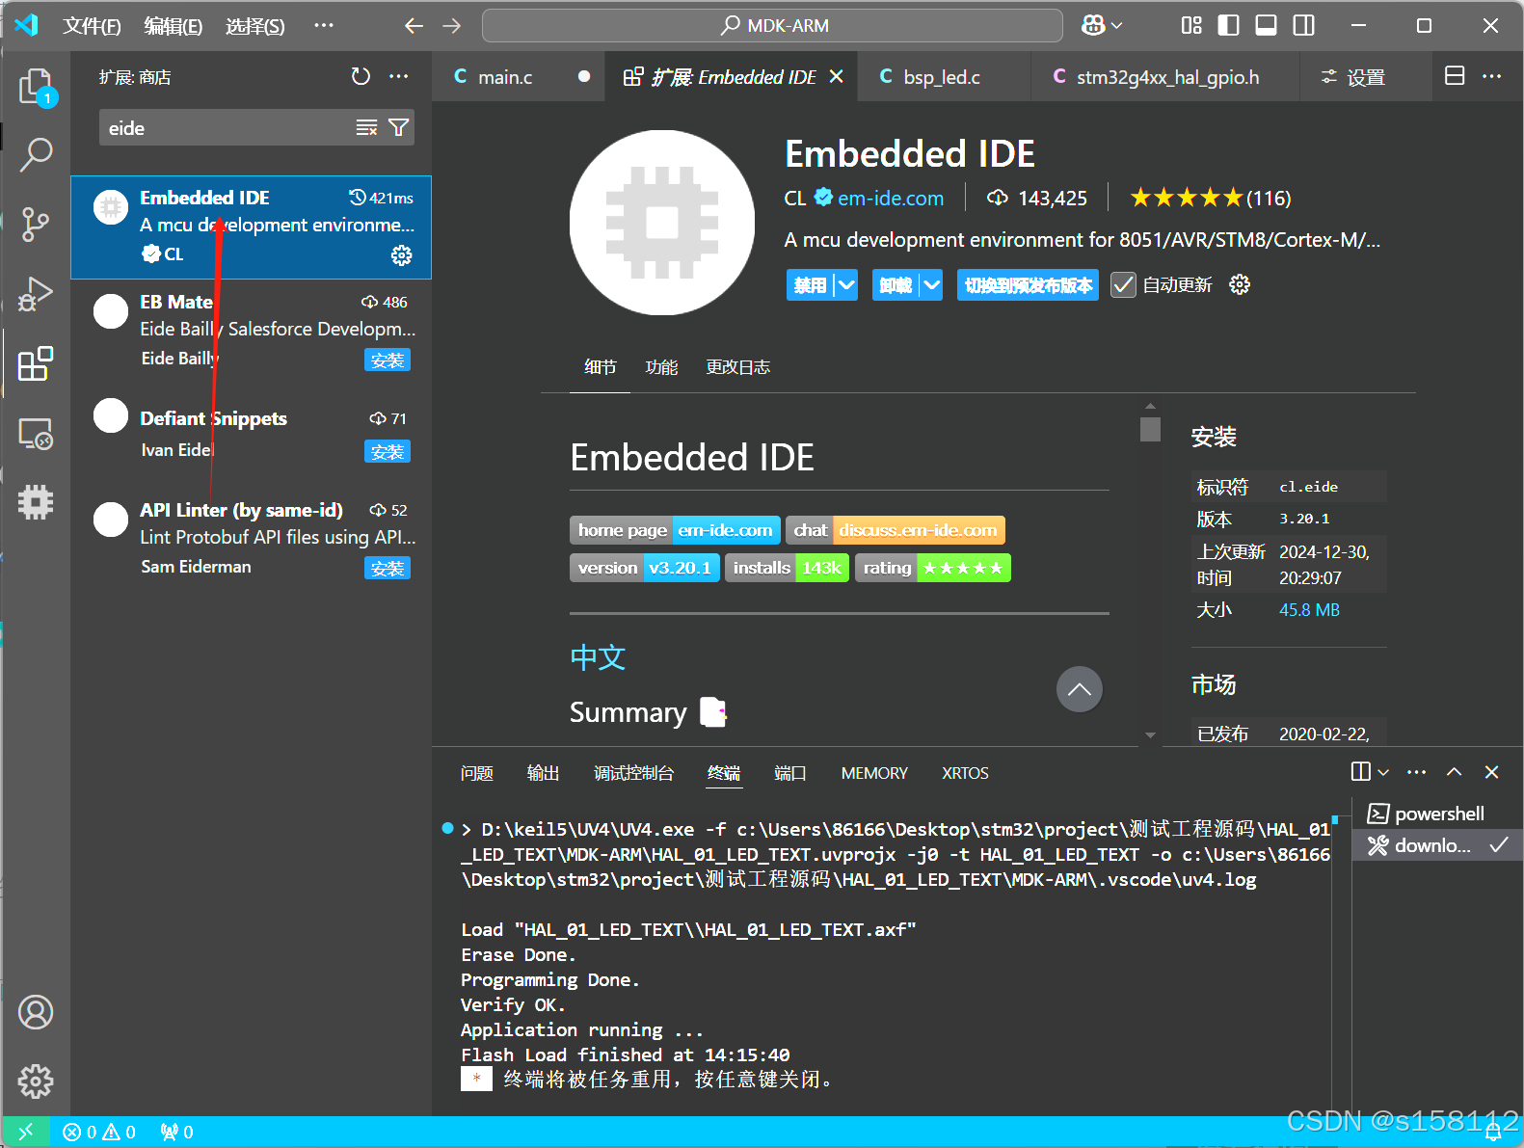Open more actions in extensions sidebar header
The width and height of the screenshot is (1524, 1148).
[398, 76]
